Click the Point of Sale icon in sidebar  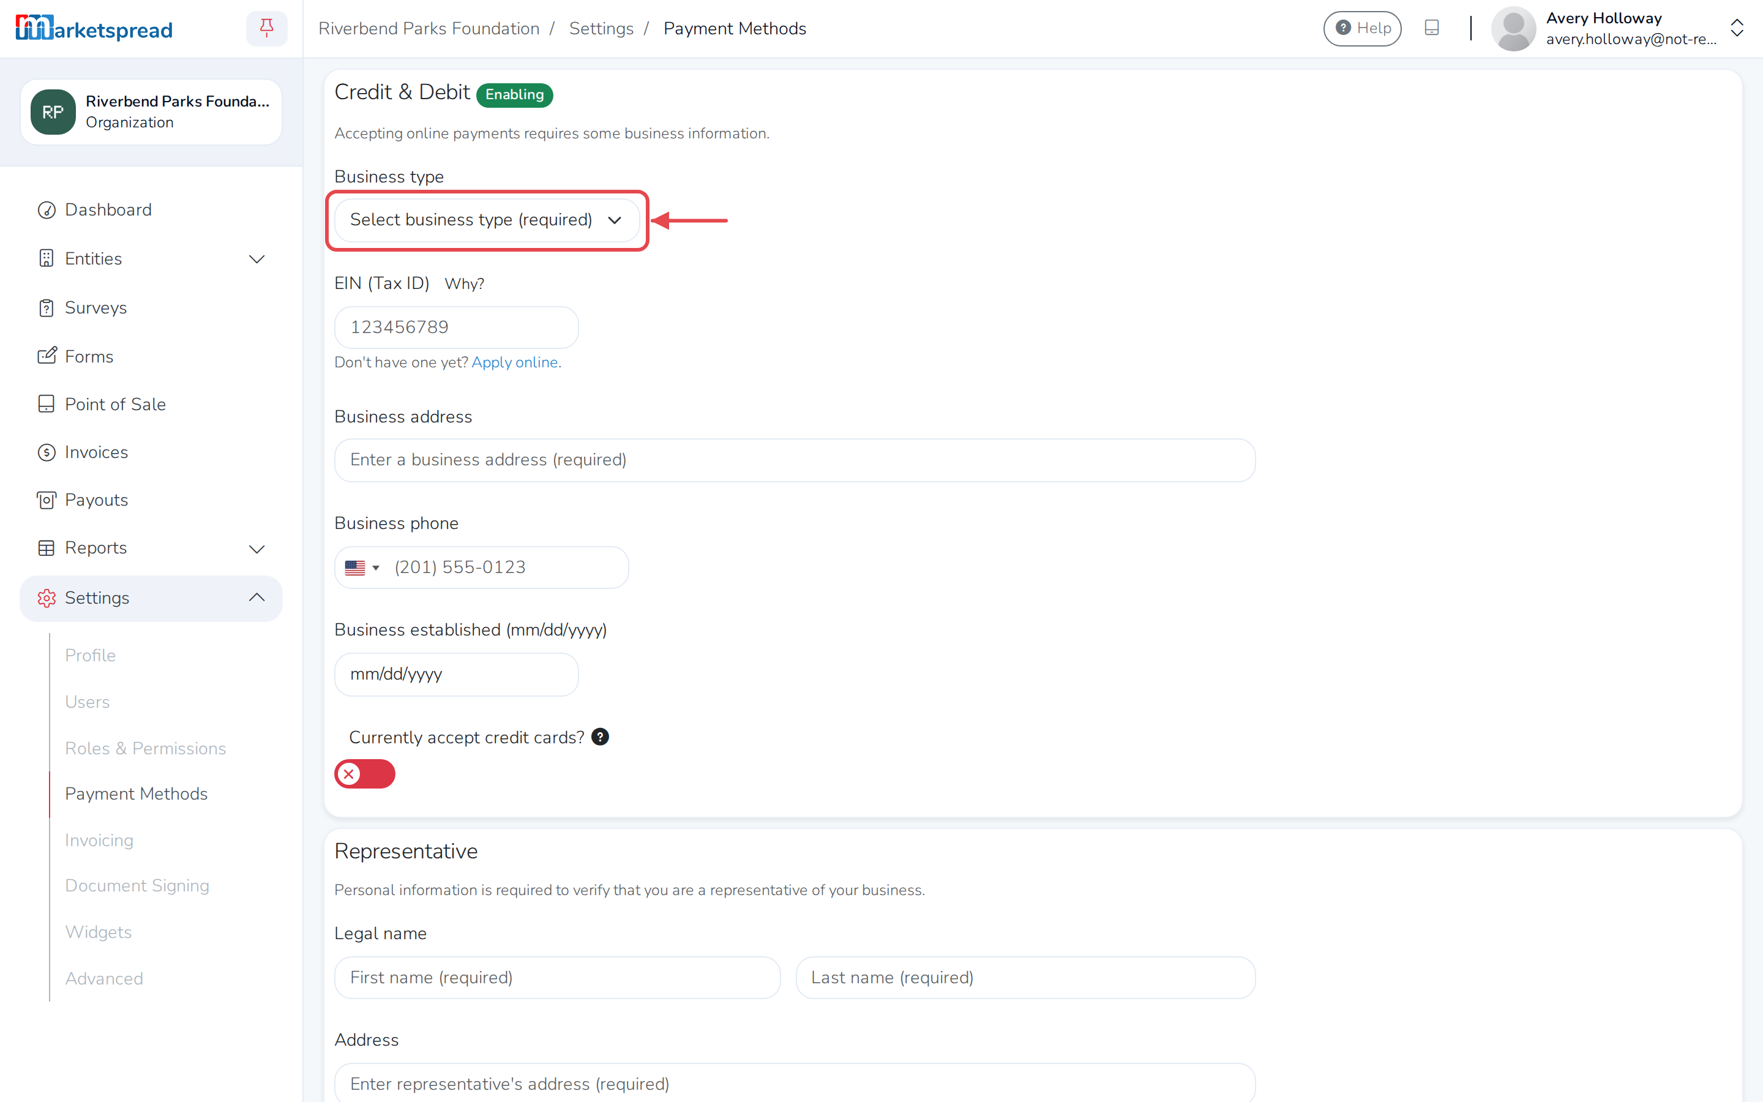click(47, 404)
